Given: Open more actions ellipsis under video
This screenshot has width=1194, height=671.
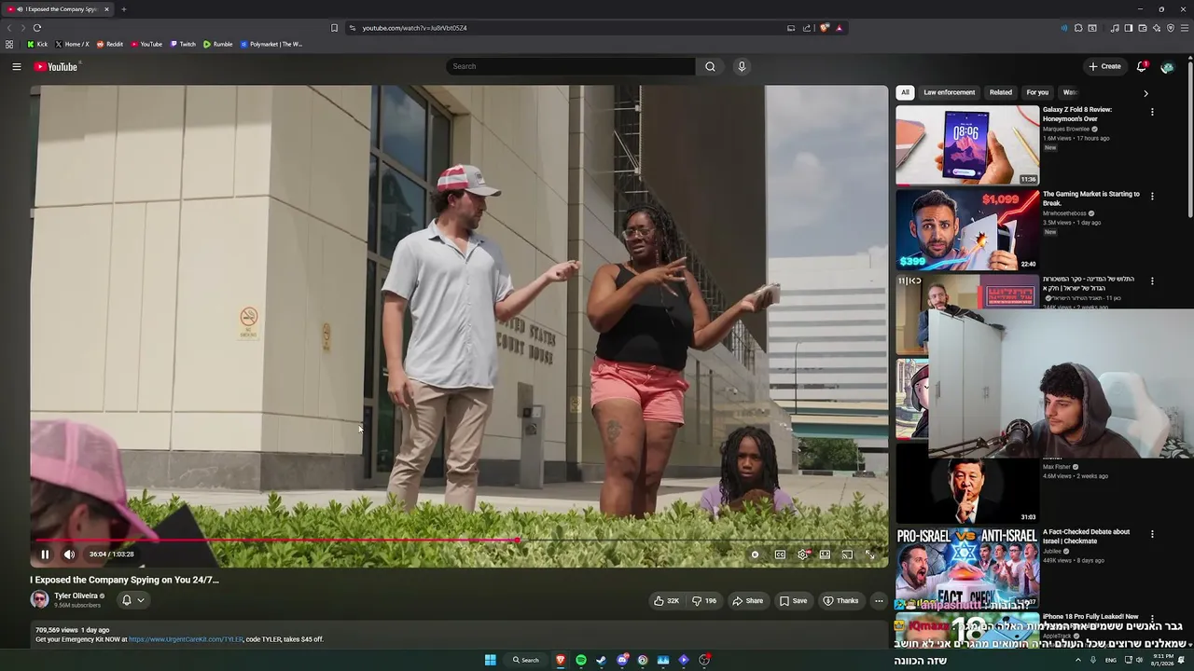Looking at the screenshot, I should pos(879,601).
